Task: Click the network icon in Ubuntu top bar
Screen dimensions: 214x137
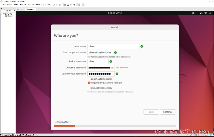Action: click(201, 13)
